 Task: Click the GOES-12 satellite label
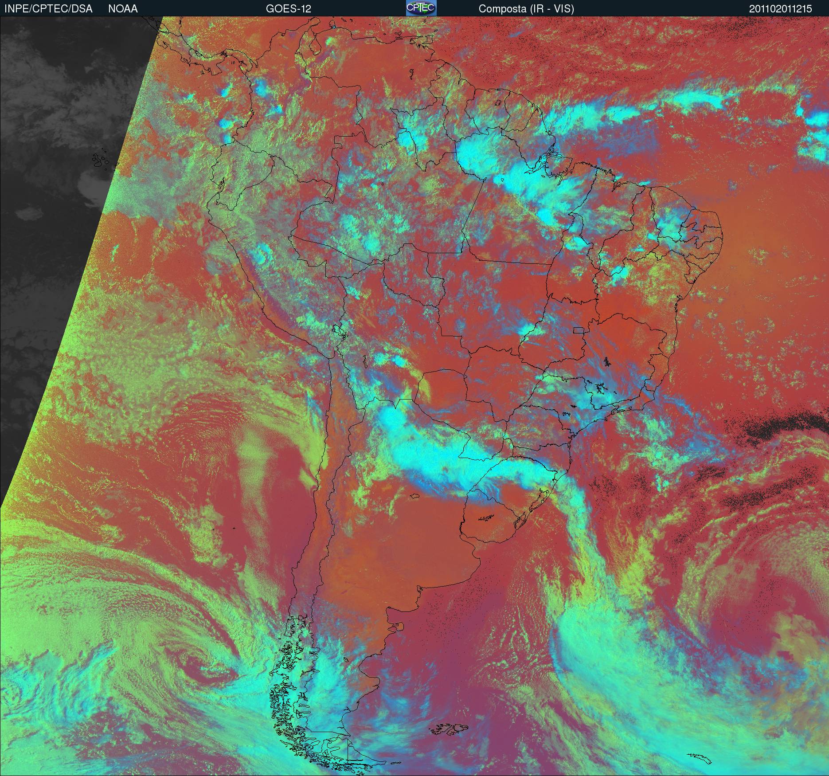pos(289,9)
